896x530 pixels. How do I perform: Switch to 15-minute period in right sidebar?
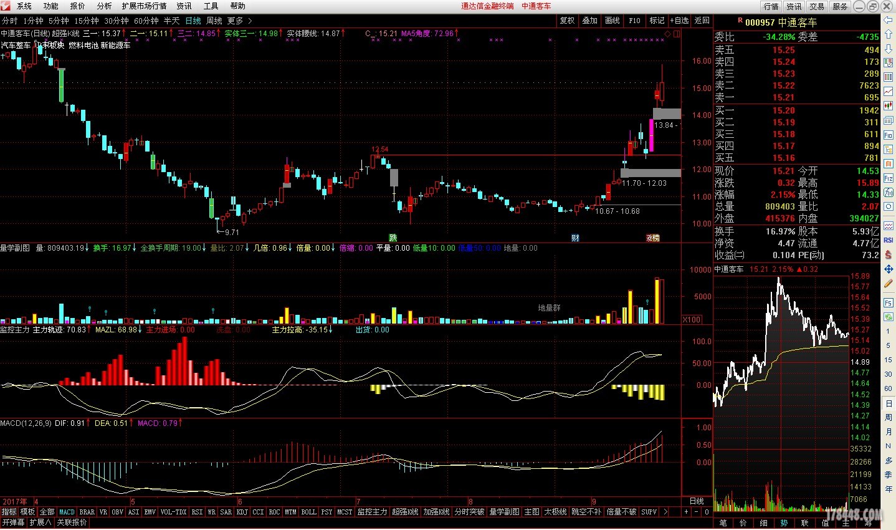point(889,360)
